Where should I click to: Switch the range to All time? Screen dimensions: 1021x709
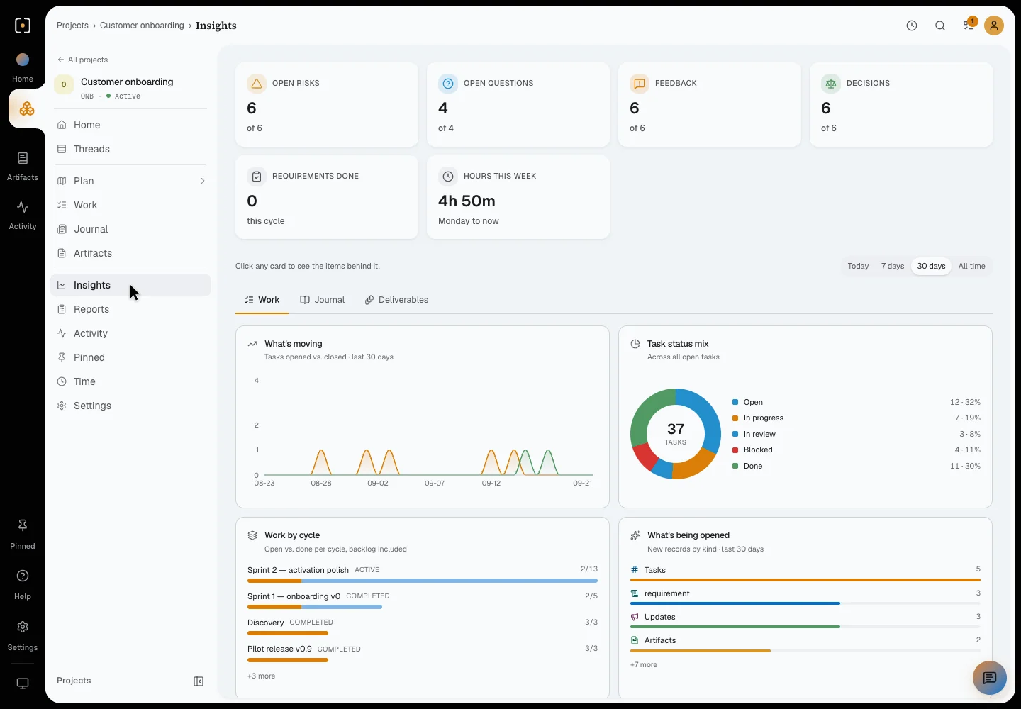click(x=971, y=267)
